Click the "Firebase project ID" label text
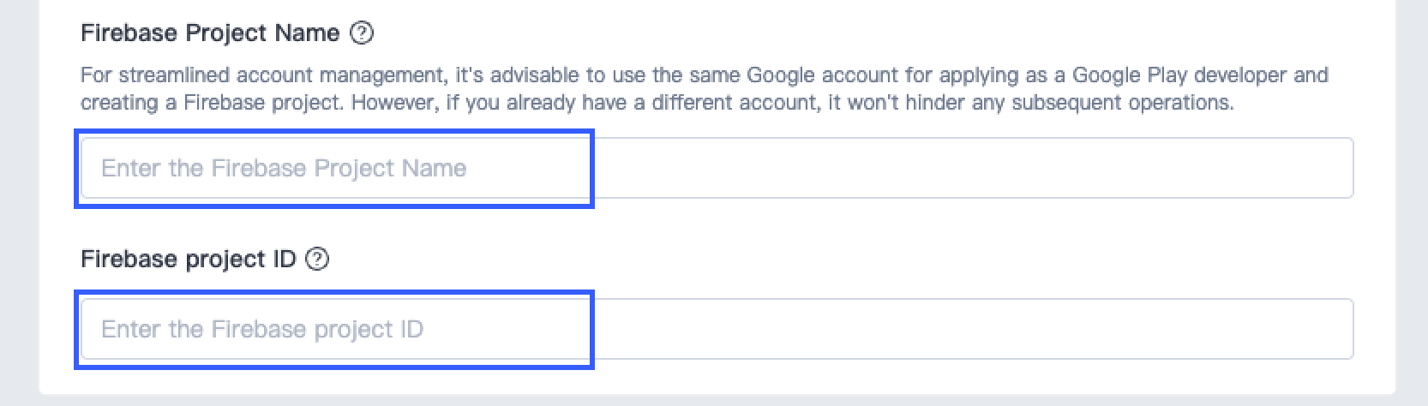 pyautogui.click(x=188, y=259)
